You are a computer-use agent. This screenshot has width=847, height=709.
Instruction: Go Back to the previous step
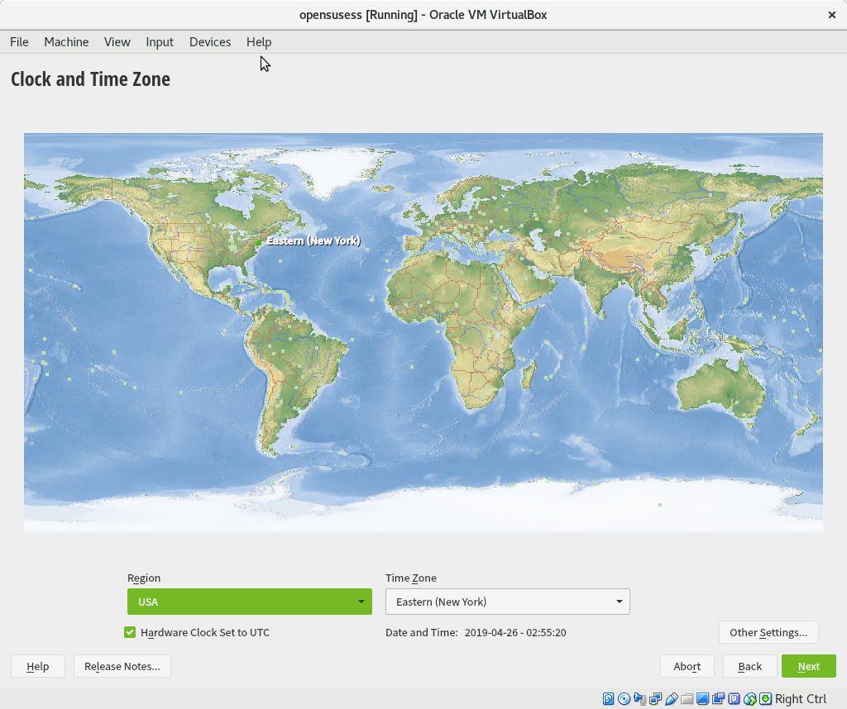click(x=749, y=666)
